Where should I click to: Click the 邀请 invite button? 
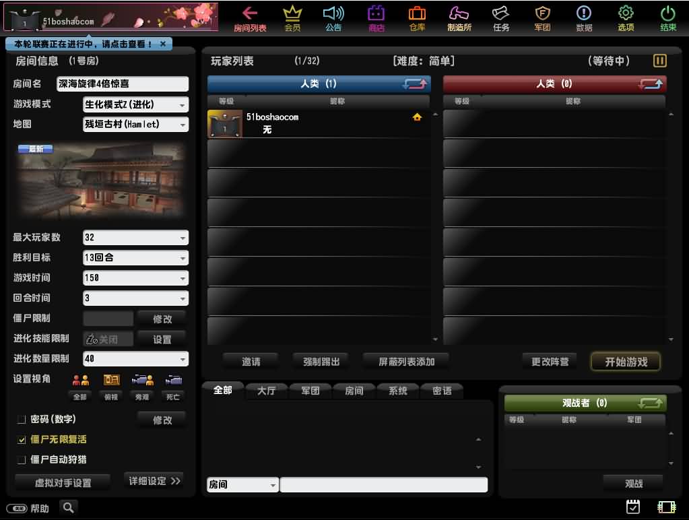(251, 361)
